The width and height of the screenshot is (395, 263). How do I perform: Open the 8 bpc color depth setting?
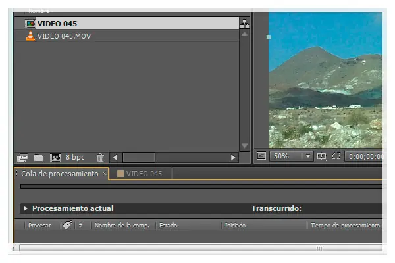click(75, 157)
